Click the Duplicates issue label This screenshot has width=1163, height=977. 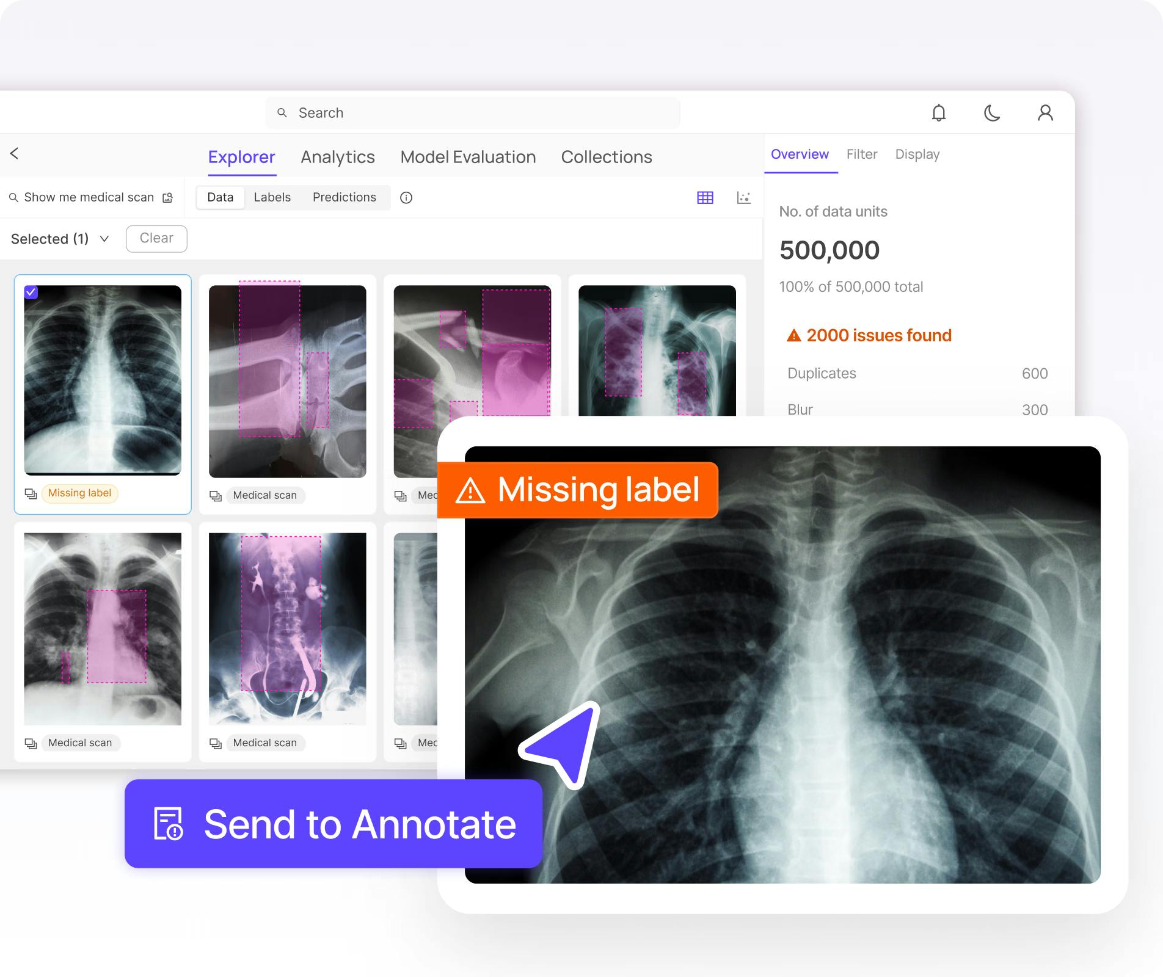coord(822,373)
